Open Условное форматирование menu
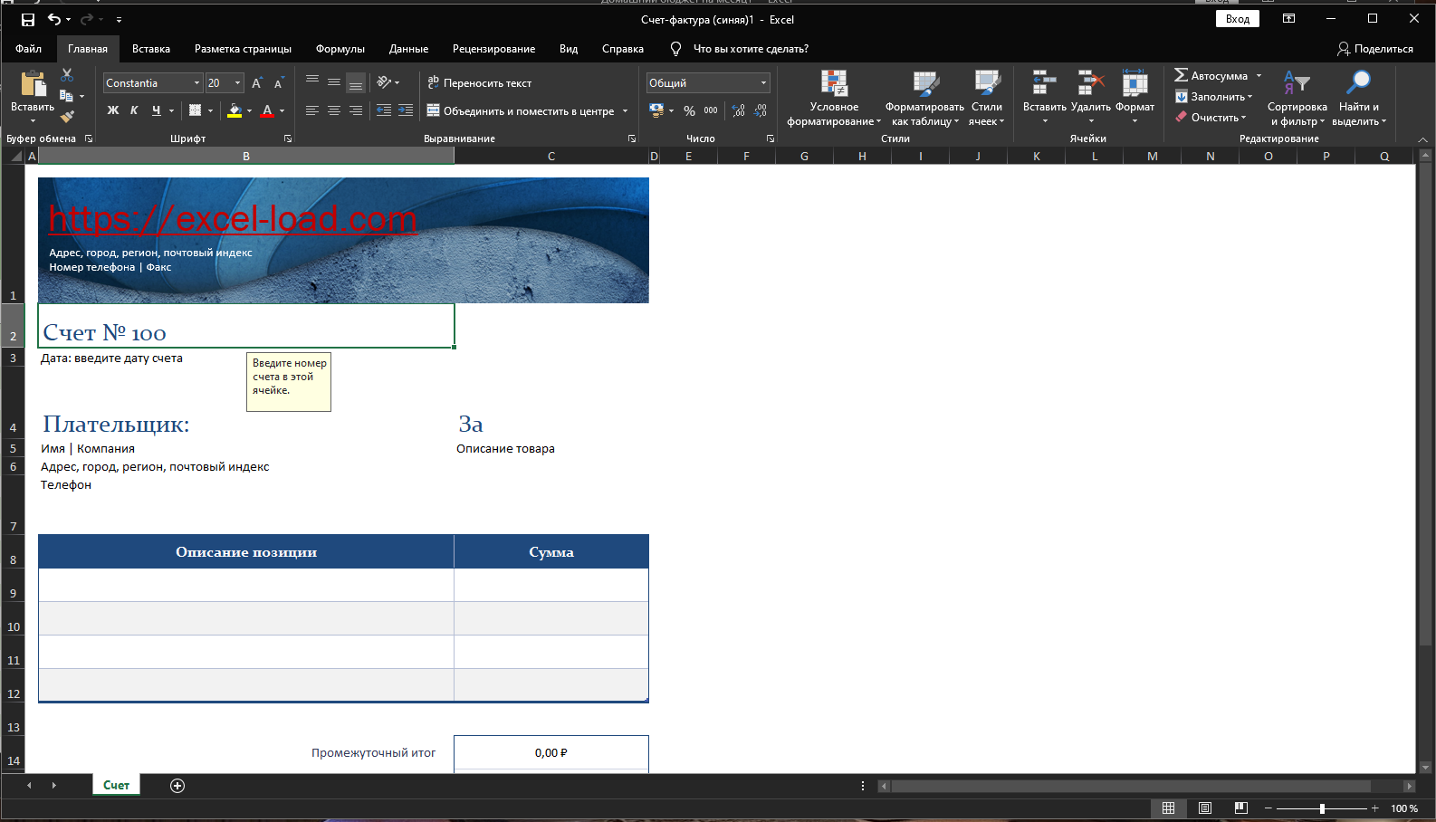Screen dimensions: 1436x822 (x=834, y=98)
